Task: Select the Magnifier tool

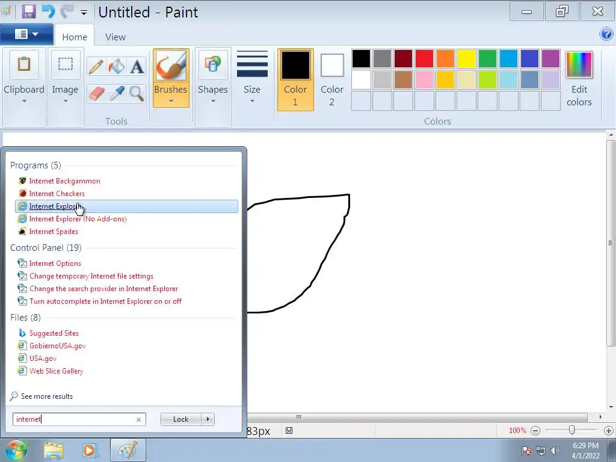Action: click(x=137, y=93)
